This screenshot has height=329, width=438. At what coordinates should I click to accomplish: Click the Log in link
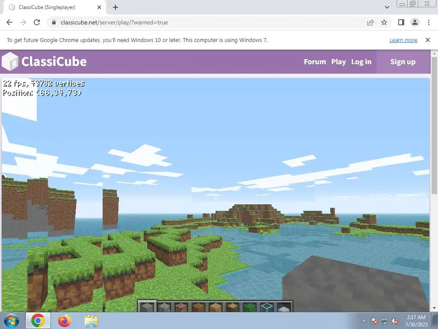[361, 62]
